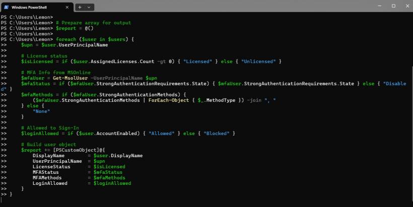Click the PowerShell icon on the tab
413x207 pixels.
pos(7,7)
